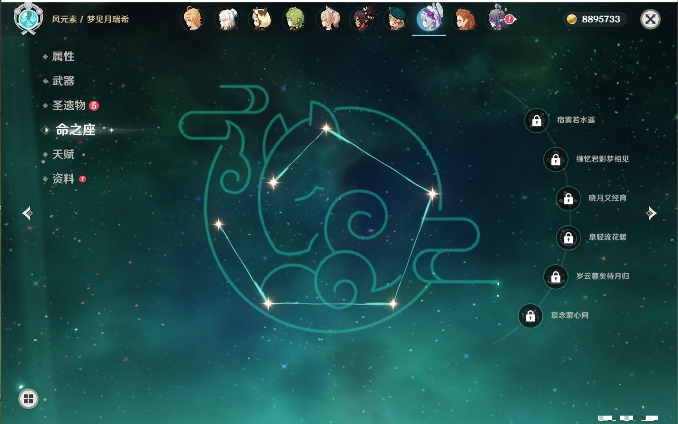The image size is (678, 424).
Task: Open the 天赋 talents menu
Action: pyautogui.click(x=63, y=154)
